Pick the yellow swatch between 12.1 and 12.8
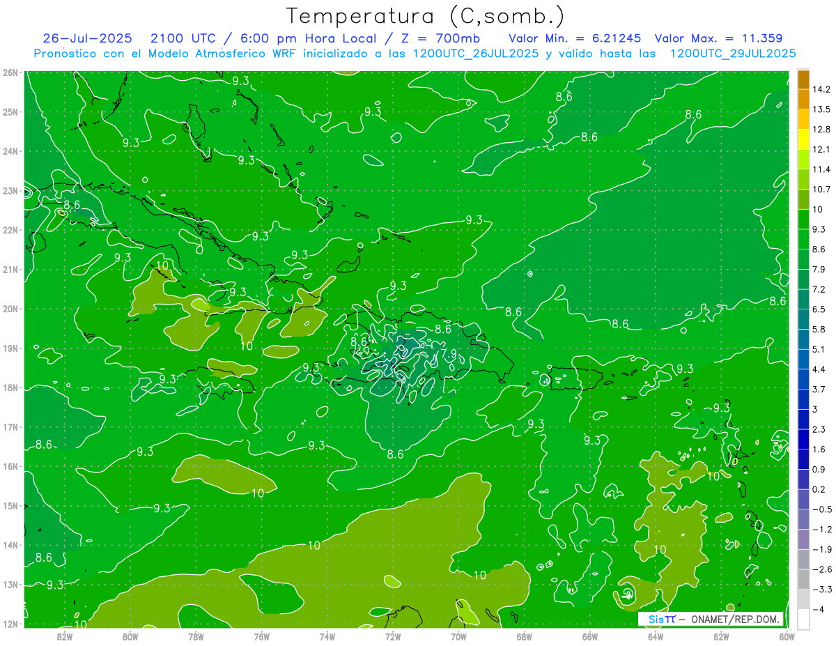836x646 pixels. 803,139
